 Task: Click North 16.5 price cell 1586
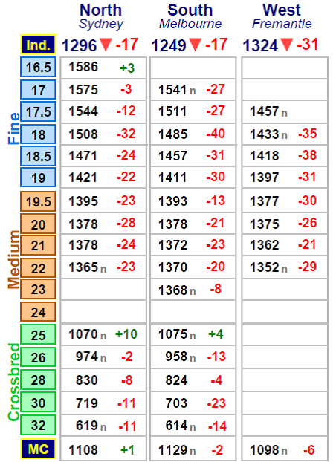pyautogui.click(x=83, y=67)
